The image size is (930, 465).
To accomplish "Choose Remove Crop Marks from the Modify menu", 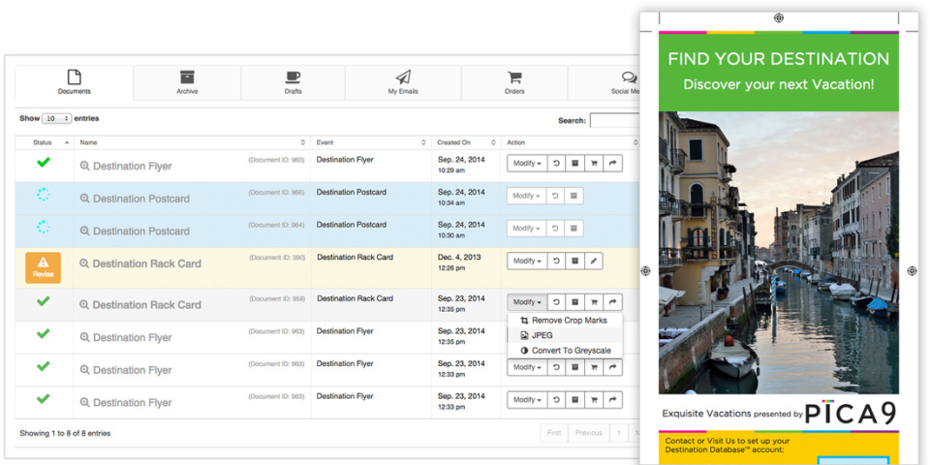I will point(565,321).
